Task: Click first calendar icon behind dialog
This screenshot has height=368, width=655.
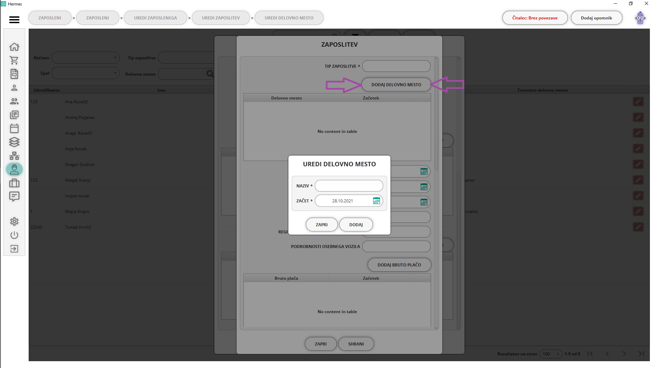Action: coord(424,171)
